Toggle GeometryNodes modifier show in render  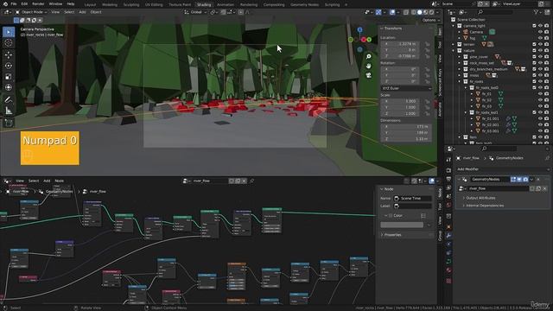[x=525, y=180]
